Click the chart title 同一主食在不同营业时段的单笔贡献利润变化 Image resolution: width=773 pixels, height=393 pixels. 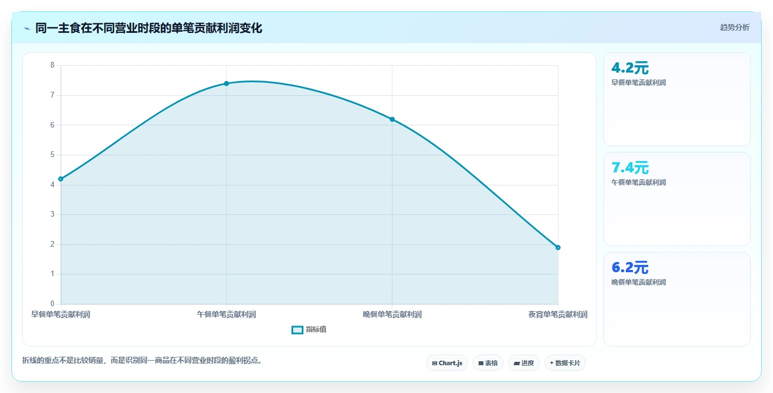[x=149, y=28]
